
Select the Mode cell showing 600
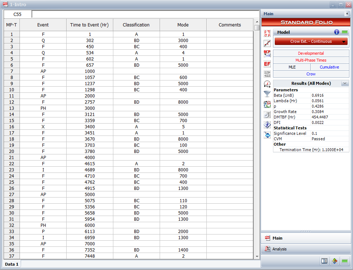(x=183, y=77)
